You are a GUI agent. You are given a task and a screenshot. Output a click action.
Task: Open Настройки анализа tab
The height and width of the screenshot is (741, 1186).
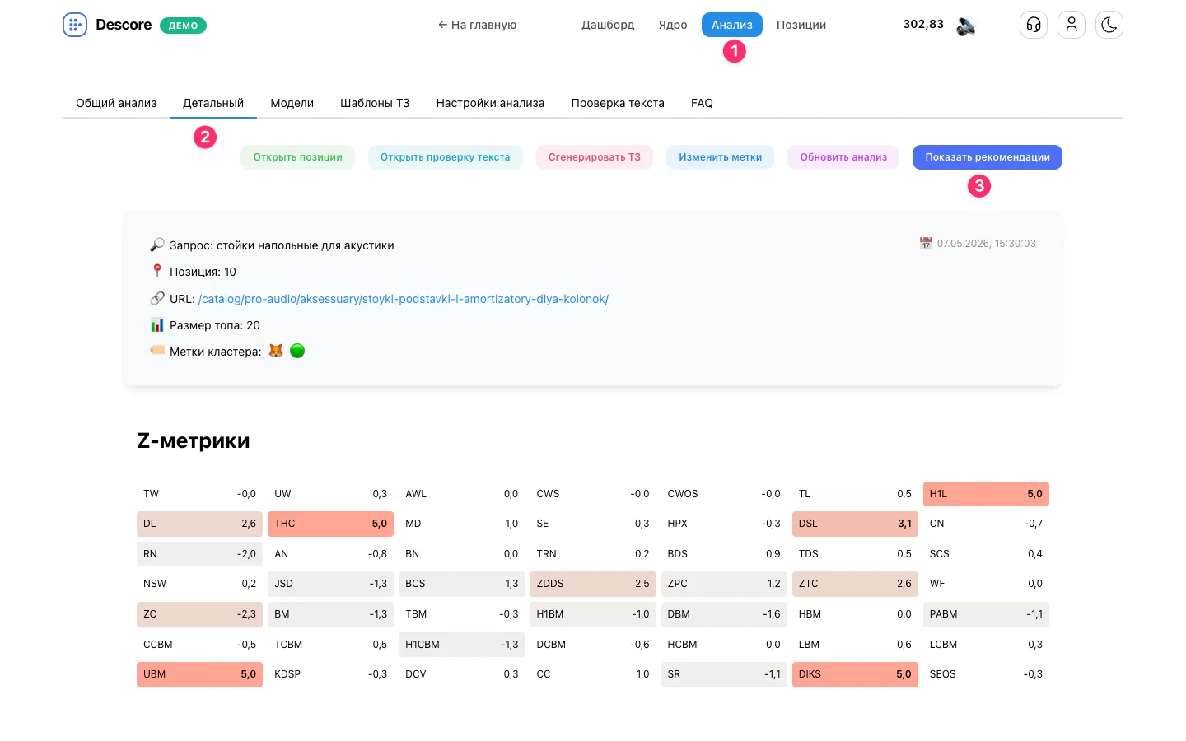tap(490, 103)
